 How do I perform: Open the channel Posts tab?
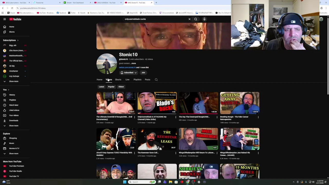click(148, 80)
